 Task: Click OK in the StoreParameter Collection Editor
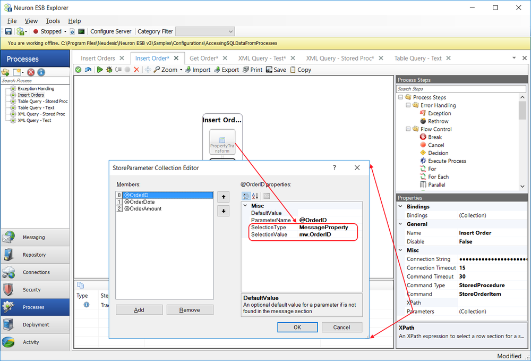click(x=297, y=327)
